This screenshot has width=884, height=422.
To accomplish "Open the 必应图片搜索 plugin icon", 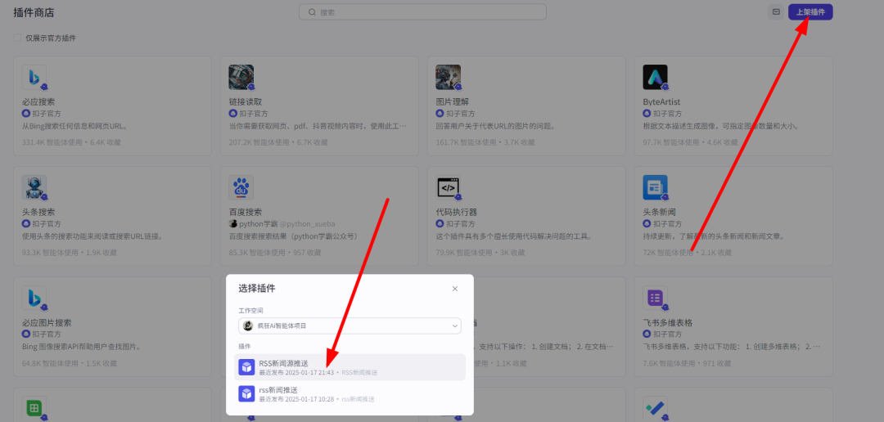I will click(34, 298).
